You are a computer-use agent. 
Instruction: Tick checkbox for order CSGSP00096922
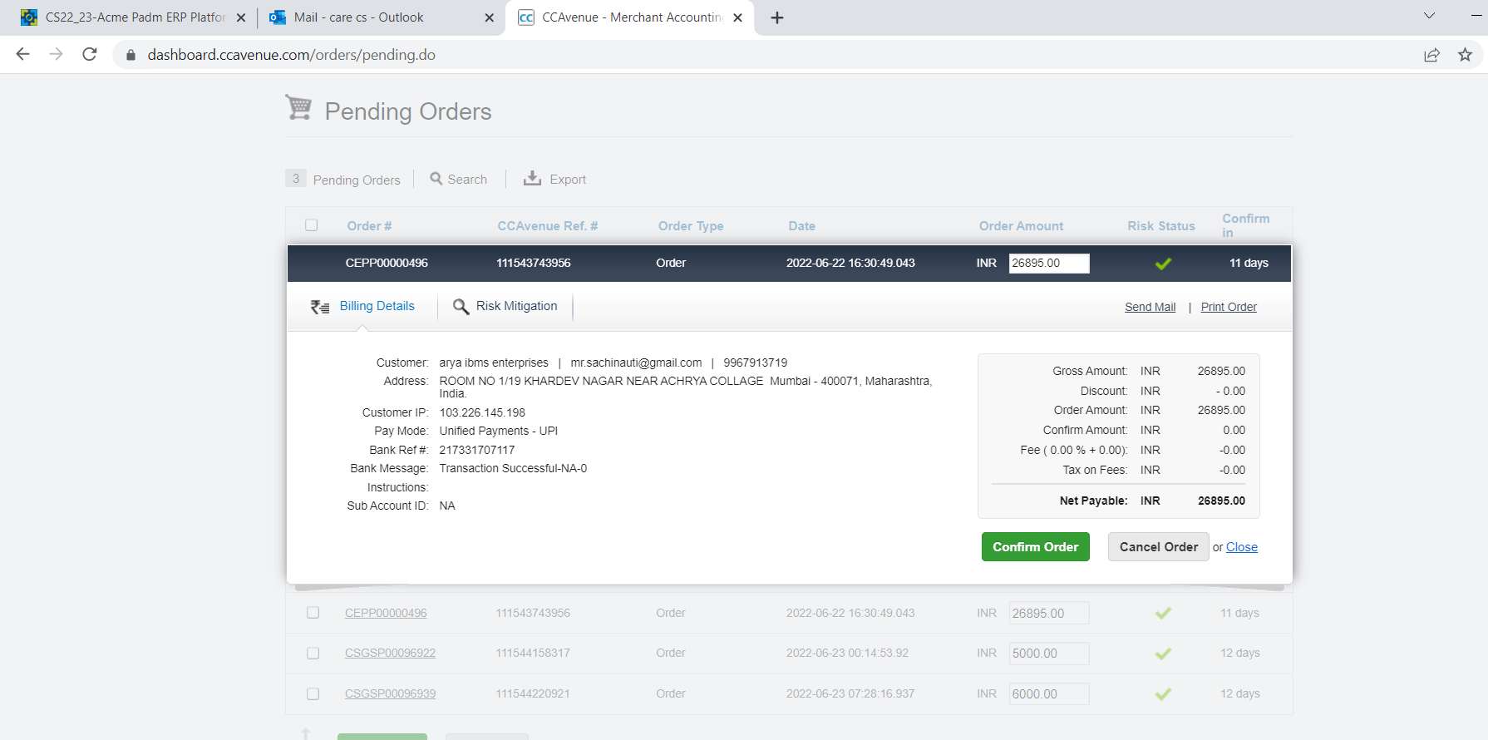tap(313, 654)
